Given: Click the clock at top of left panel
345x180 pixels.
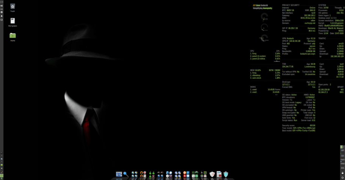Looking at the screenshot, I should click(x=2, y=2).
